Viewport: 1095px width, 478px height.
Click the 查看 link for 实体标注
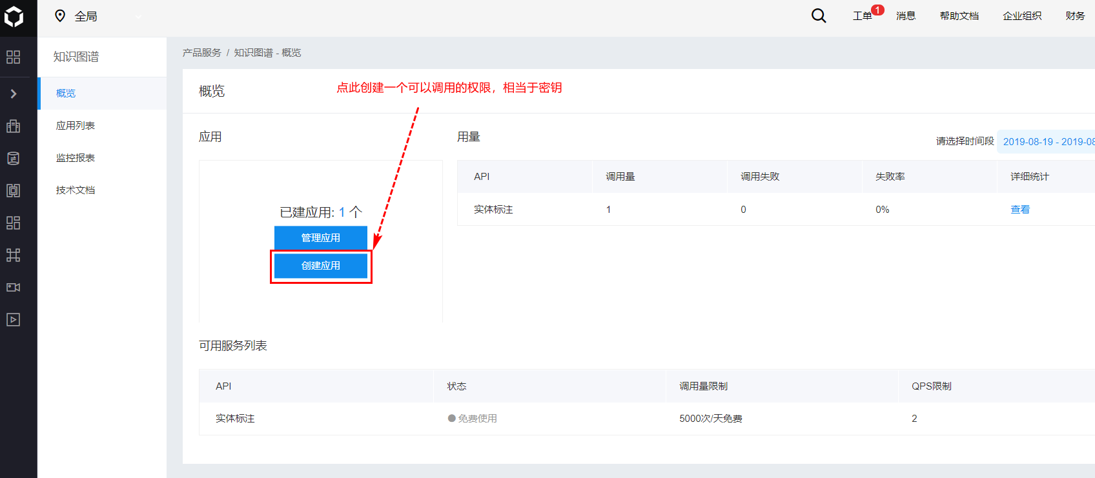point(1020,210)
